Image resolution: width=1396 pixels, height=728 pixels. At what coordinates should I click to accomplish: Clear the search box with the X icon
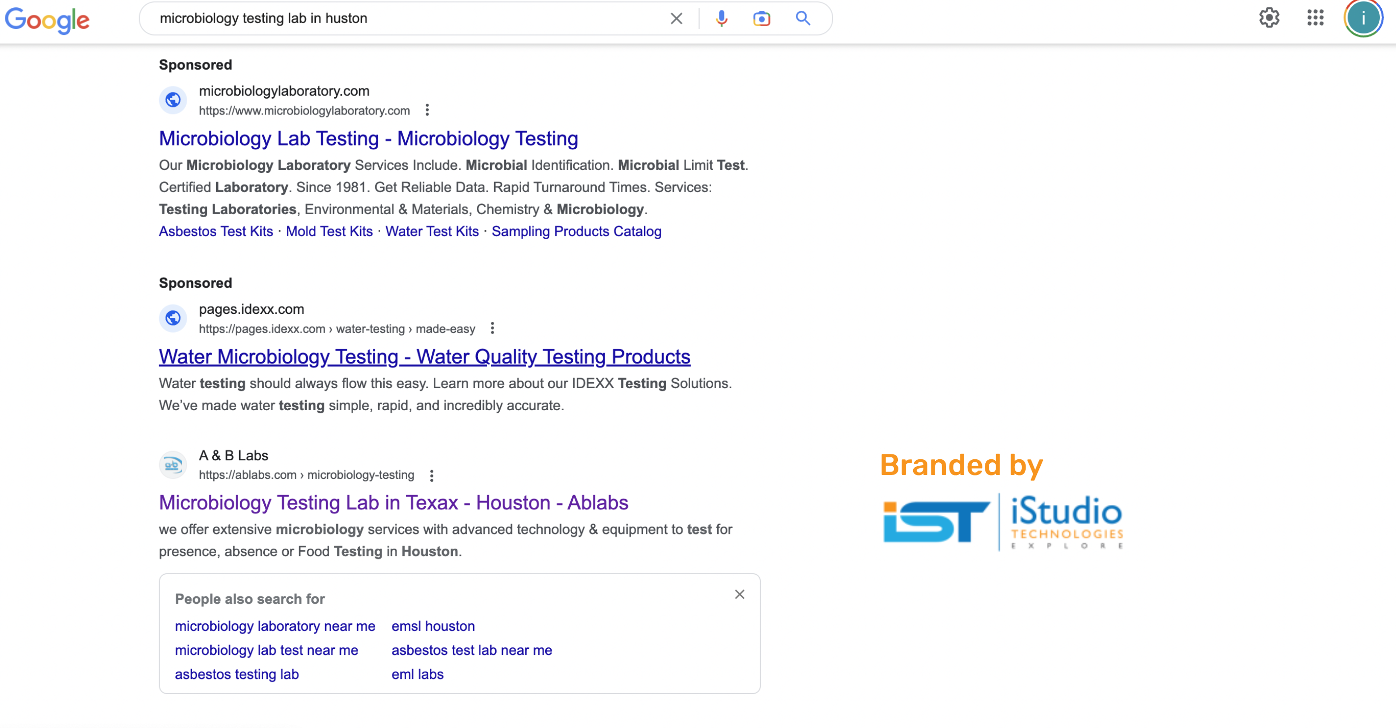[676, 19]
